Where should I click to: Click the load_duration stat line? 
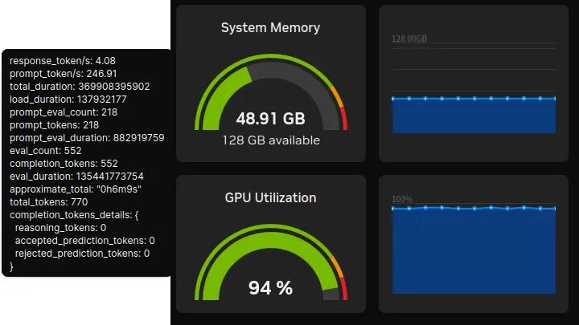pyautogui.click(x=74, y=99)
